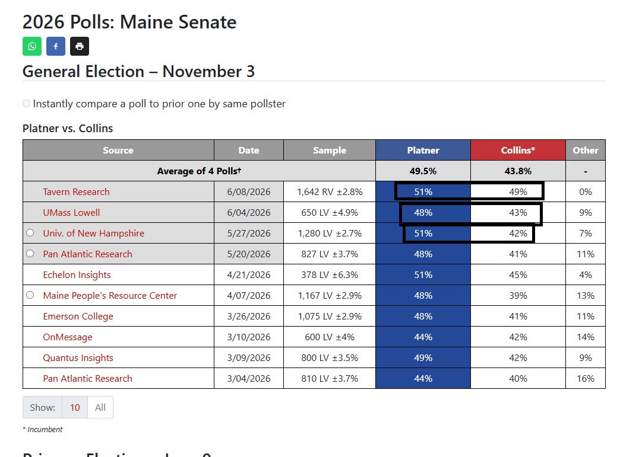This screenshot has height=457, width=620.
Task: Toggle instant poll comparison radio option
Action: 27,103
